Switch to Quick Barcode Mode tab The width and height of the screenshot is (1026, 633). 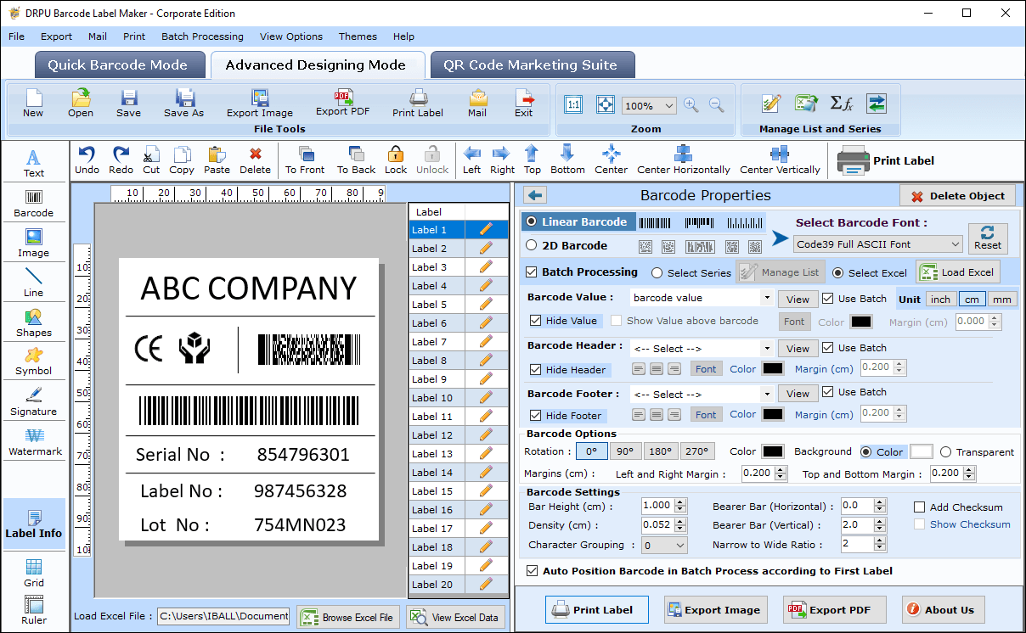click(x=118, y=65)
